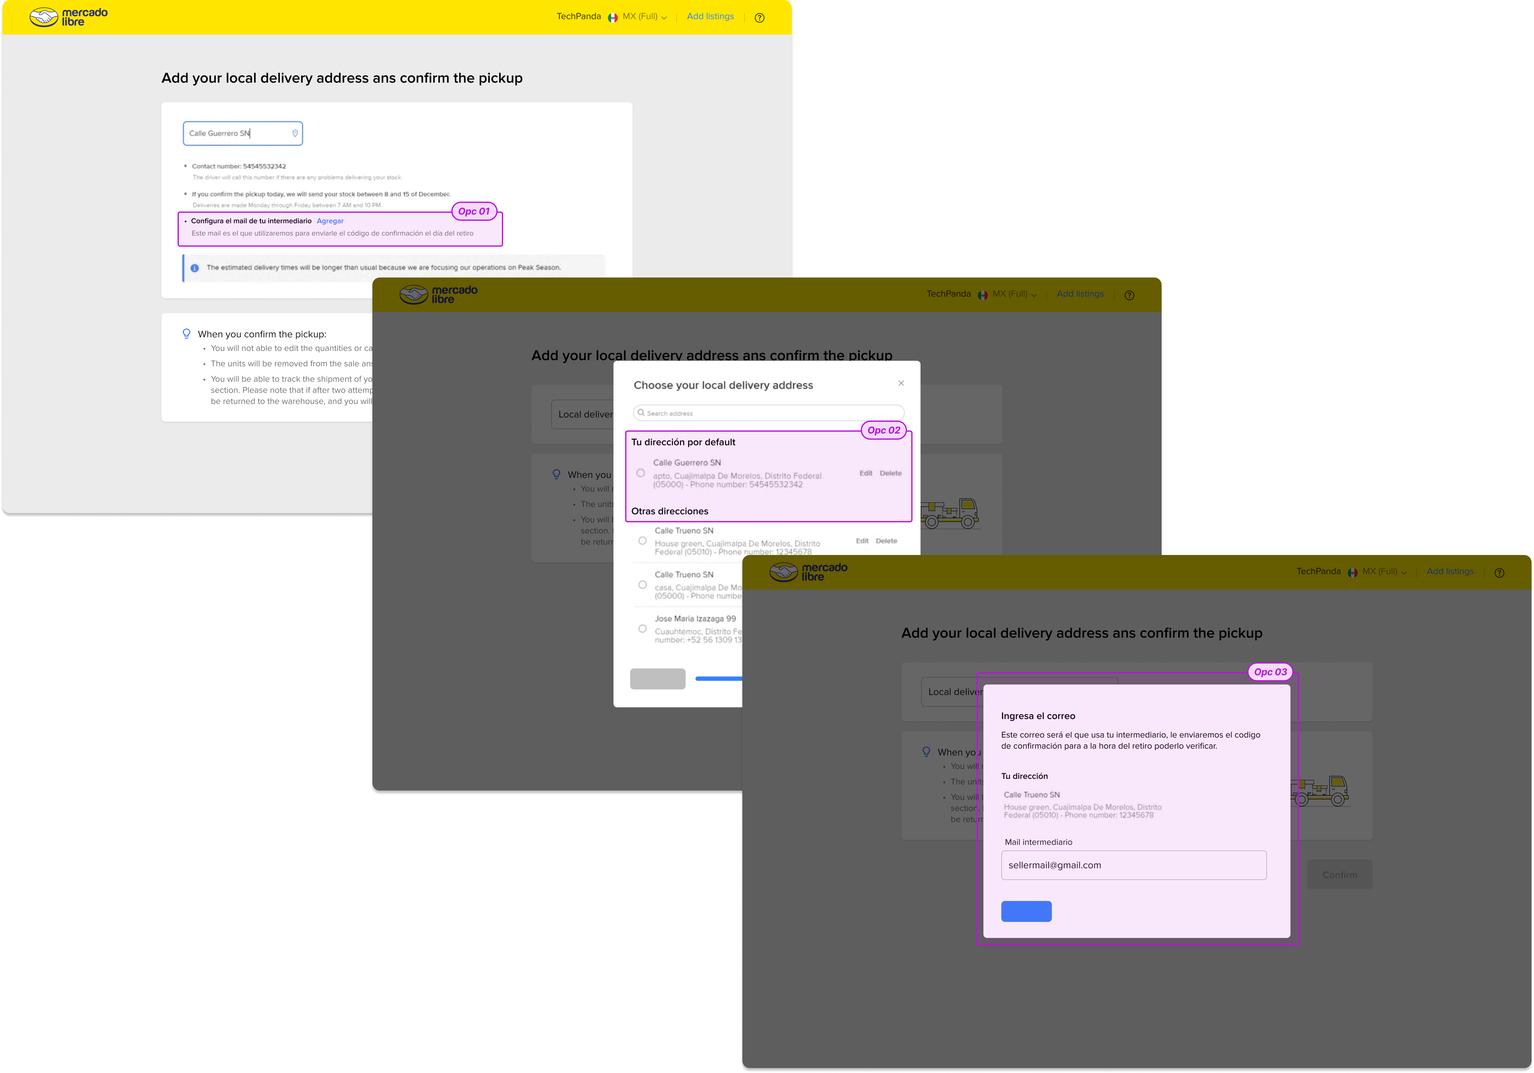Screen dimensions: 1534x1073
Task: Click the blue info icon beside the delivery times notice
Action: coord(195,268)
